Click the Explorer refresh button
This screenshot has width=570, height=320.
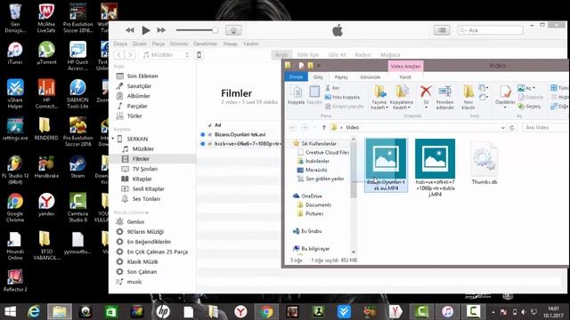(x=512, y=128)
